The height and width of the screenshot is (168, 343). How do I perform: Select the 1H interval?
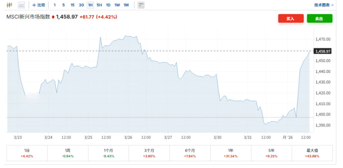point(90,5)
